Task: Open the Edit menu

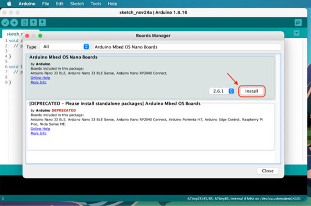Action: (x=60, y=4)
